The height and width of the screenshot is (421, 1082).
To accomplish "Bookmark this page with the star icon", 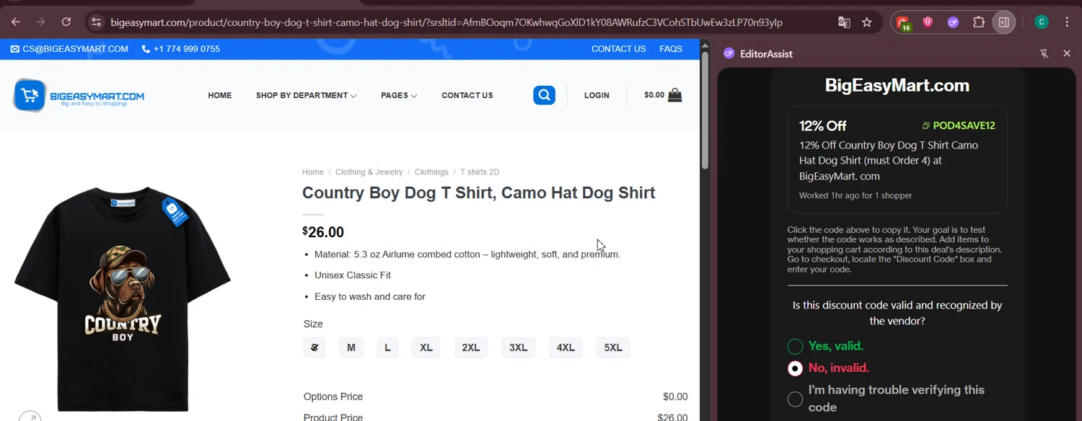I will tap(867, 22).
